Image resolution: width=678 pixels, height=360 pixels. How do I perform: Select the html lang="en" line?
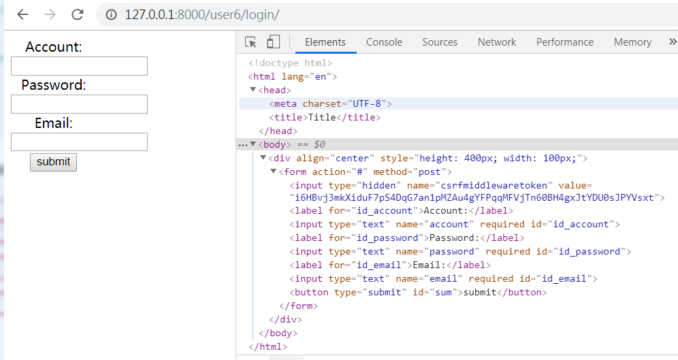tap(293, 76)
